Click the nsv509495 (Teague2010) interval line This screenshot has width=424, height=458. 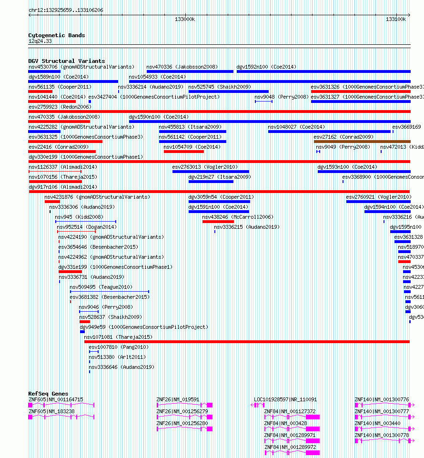[110, 292]
